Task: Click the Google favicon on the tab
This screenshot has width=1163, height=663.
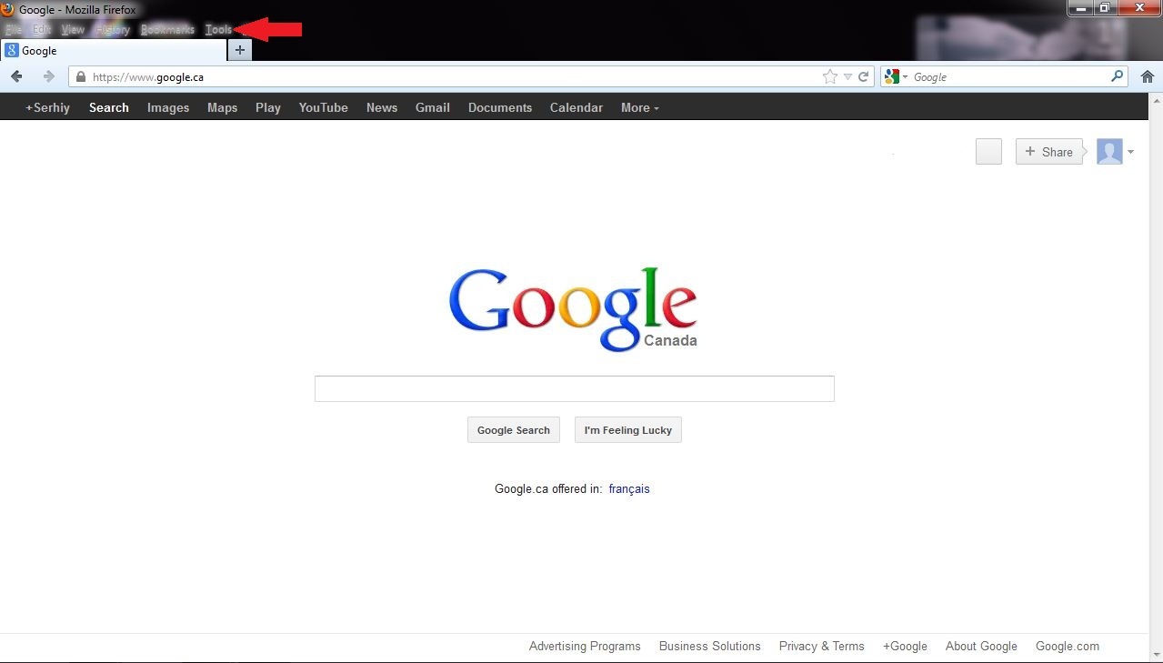Action: 12,51
